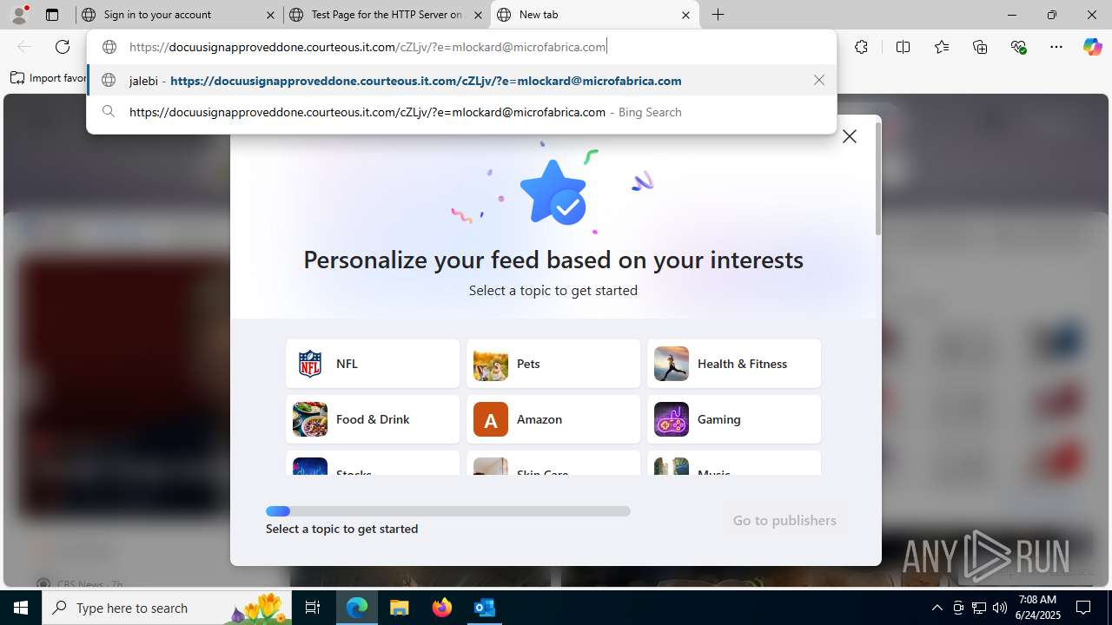Open the profile avatar menu
1112x625 pixels.
19,15
